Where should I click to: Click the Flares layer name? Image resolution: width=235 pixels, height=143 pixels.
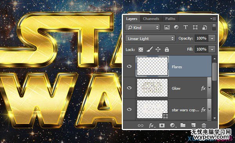click(177, 67)
